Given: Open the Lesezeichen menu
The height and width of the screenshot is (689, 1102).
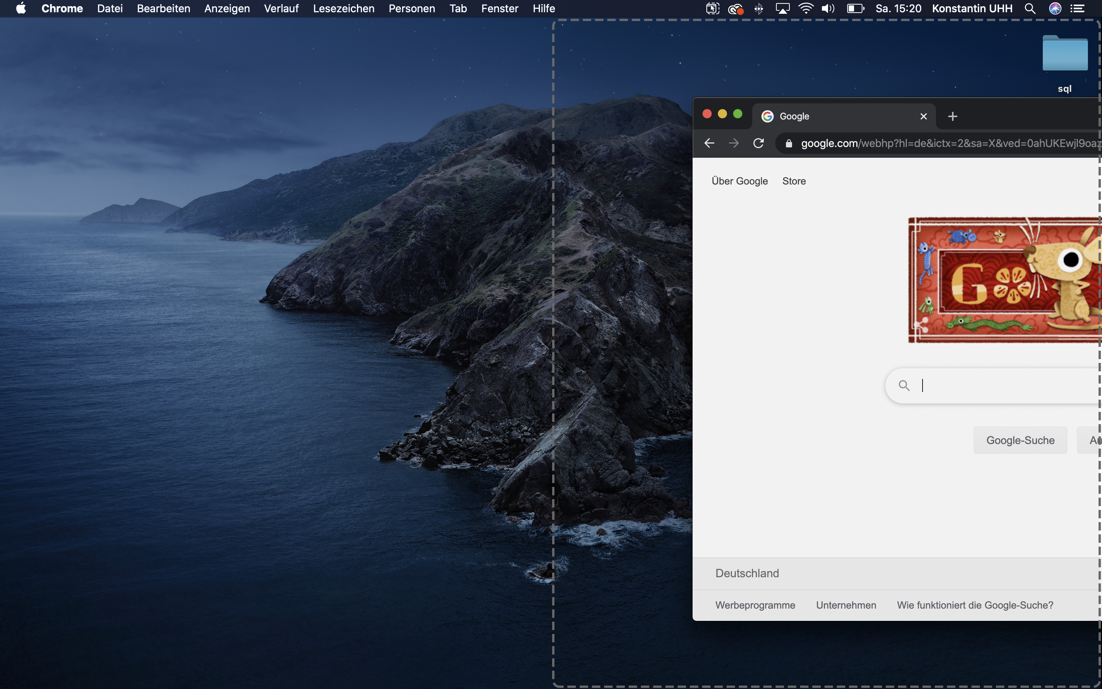Looking at the screenshot, I should [344, 8].
